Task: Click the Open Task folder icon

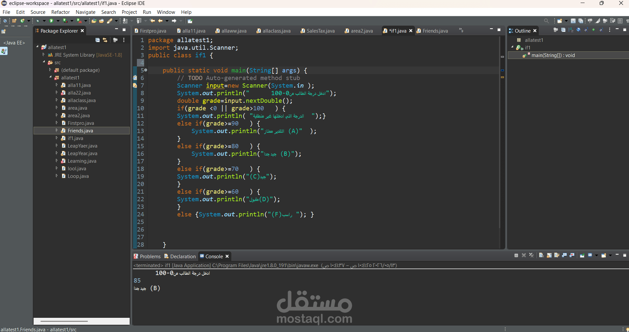Action: coord(101,21)
